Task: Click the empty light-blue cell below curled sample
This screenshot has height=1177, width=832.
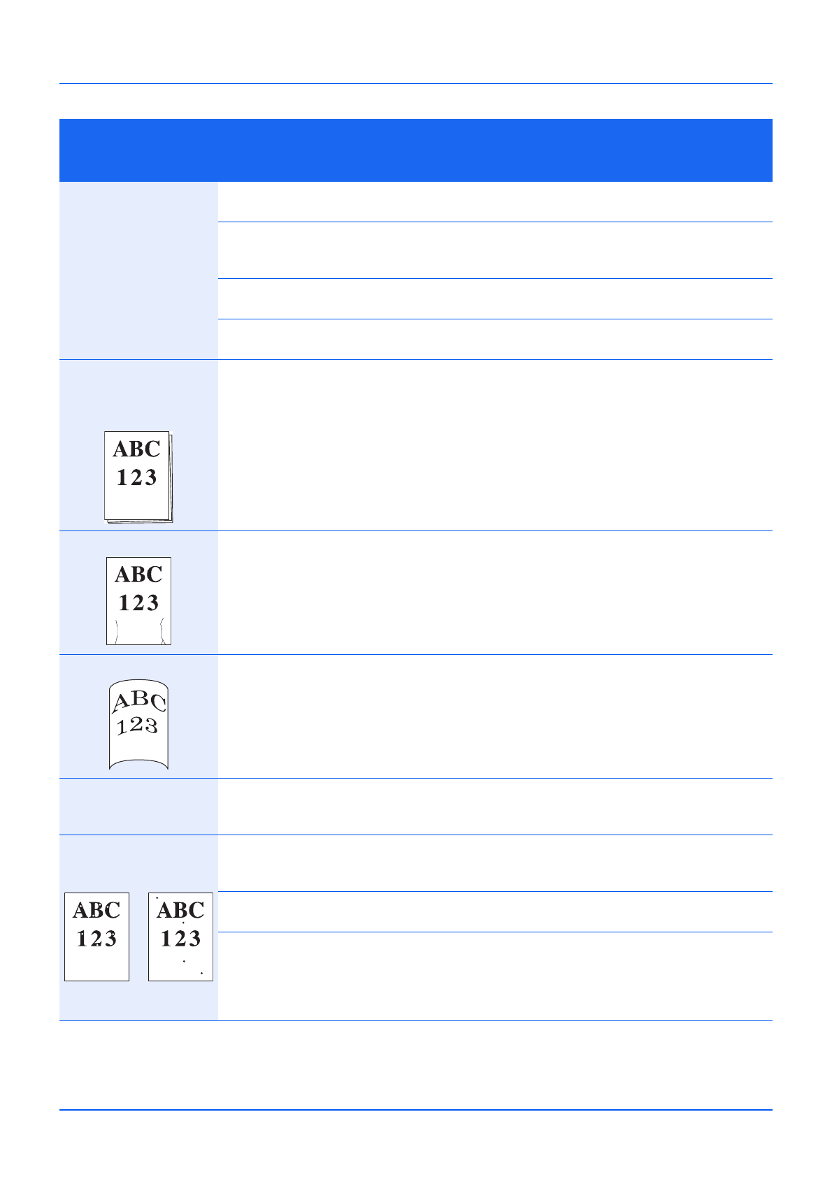Action: [138, 807]
